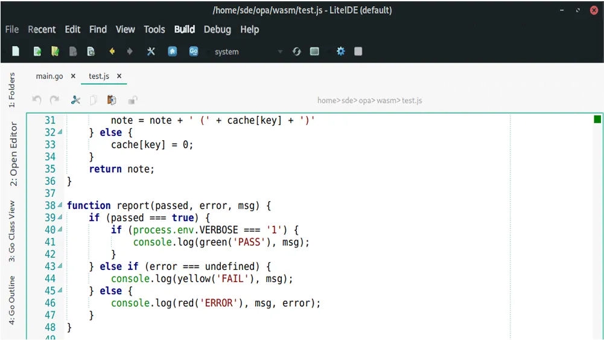Minimize the LiteIDE window

[562, 10]
